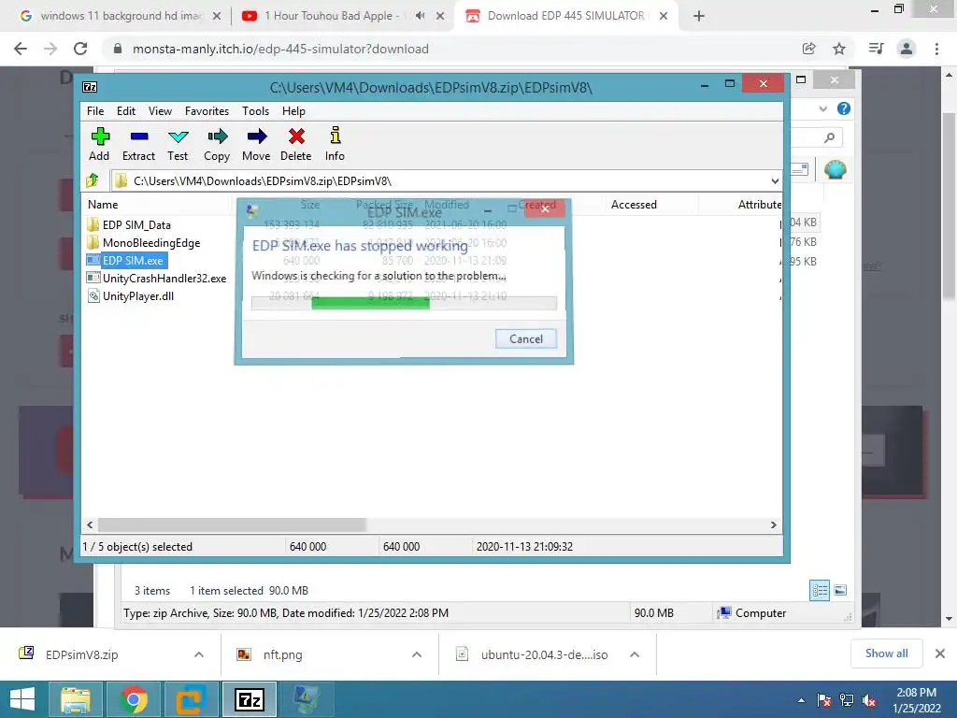Click the browser Forward arrow
Image resolution: width=957 pixels, height=718 pixels.
tap(50, 49)
